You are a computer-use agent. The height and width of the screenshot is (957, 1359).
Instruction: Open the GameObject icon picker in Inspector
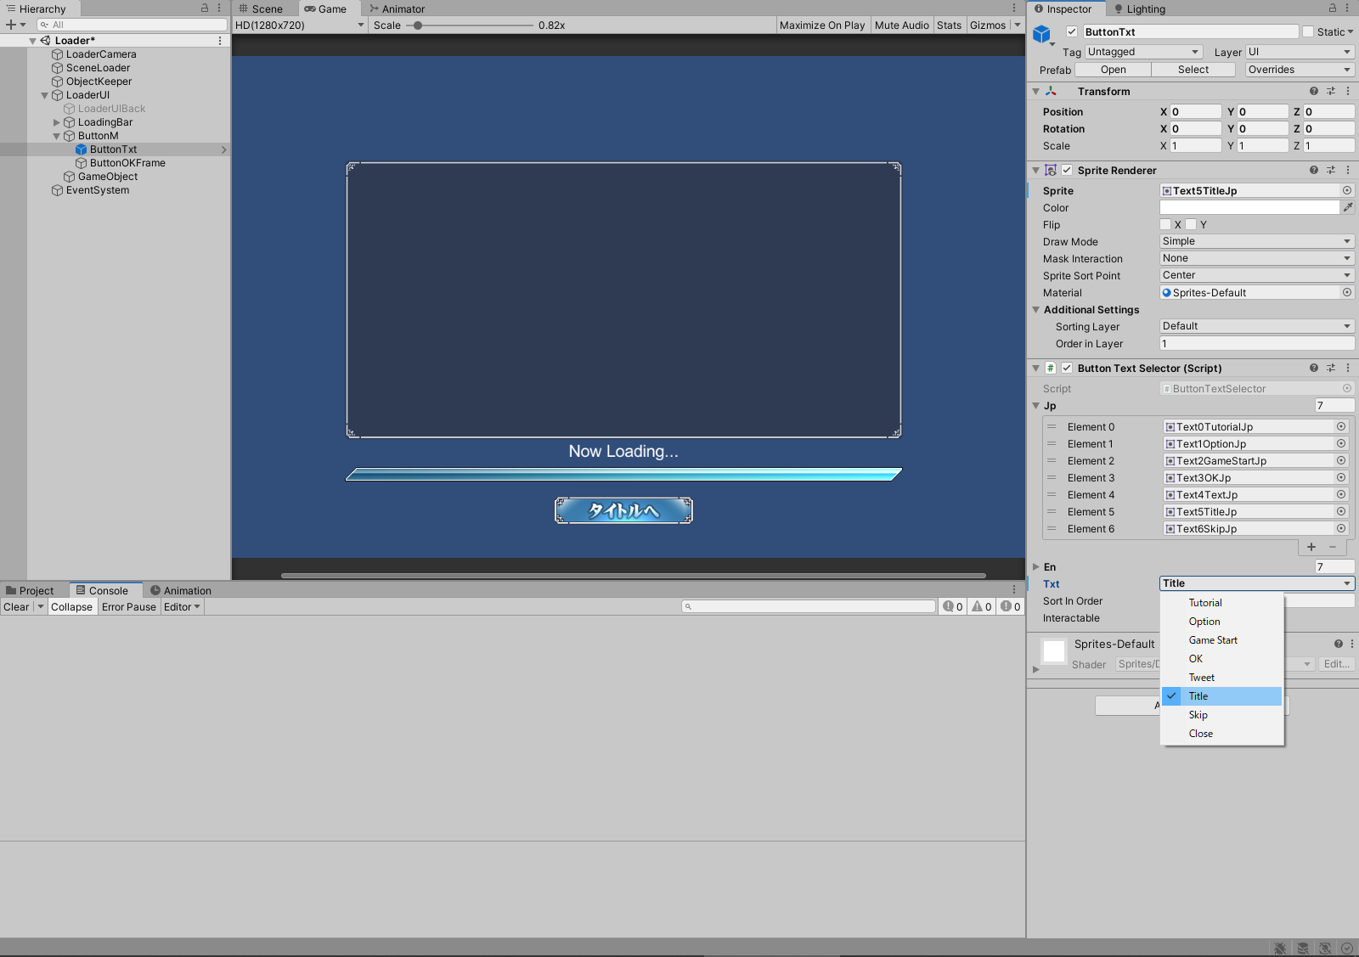(x=1042, y=35)
